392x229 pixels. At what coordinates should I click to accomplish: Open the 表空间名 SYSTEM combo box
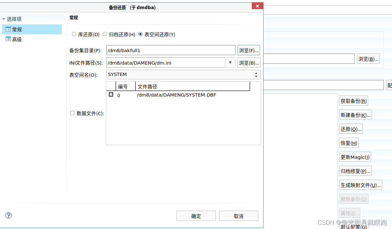[x=183, y=75]
